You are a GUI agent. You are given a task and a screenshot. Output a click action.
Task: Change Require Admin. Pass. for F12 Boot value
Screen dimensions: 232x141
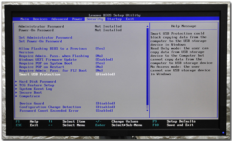[99, 70]
